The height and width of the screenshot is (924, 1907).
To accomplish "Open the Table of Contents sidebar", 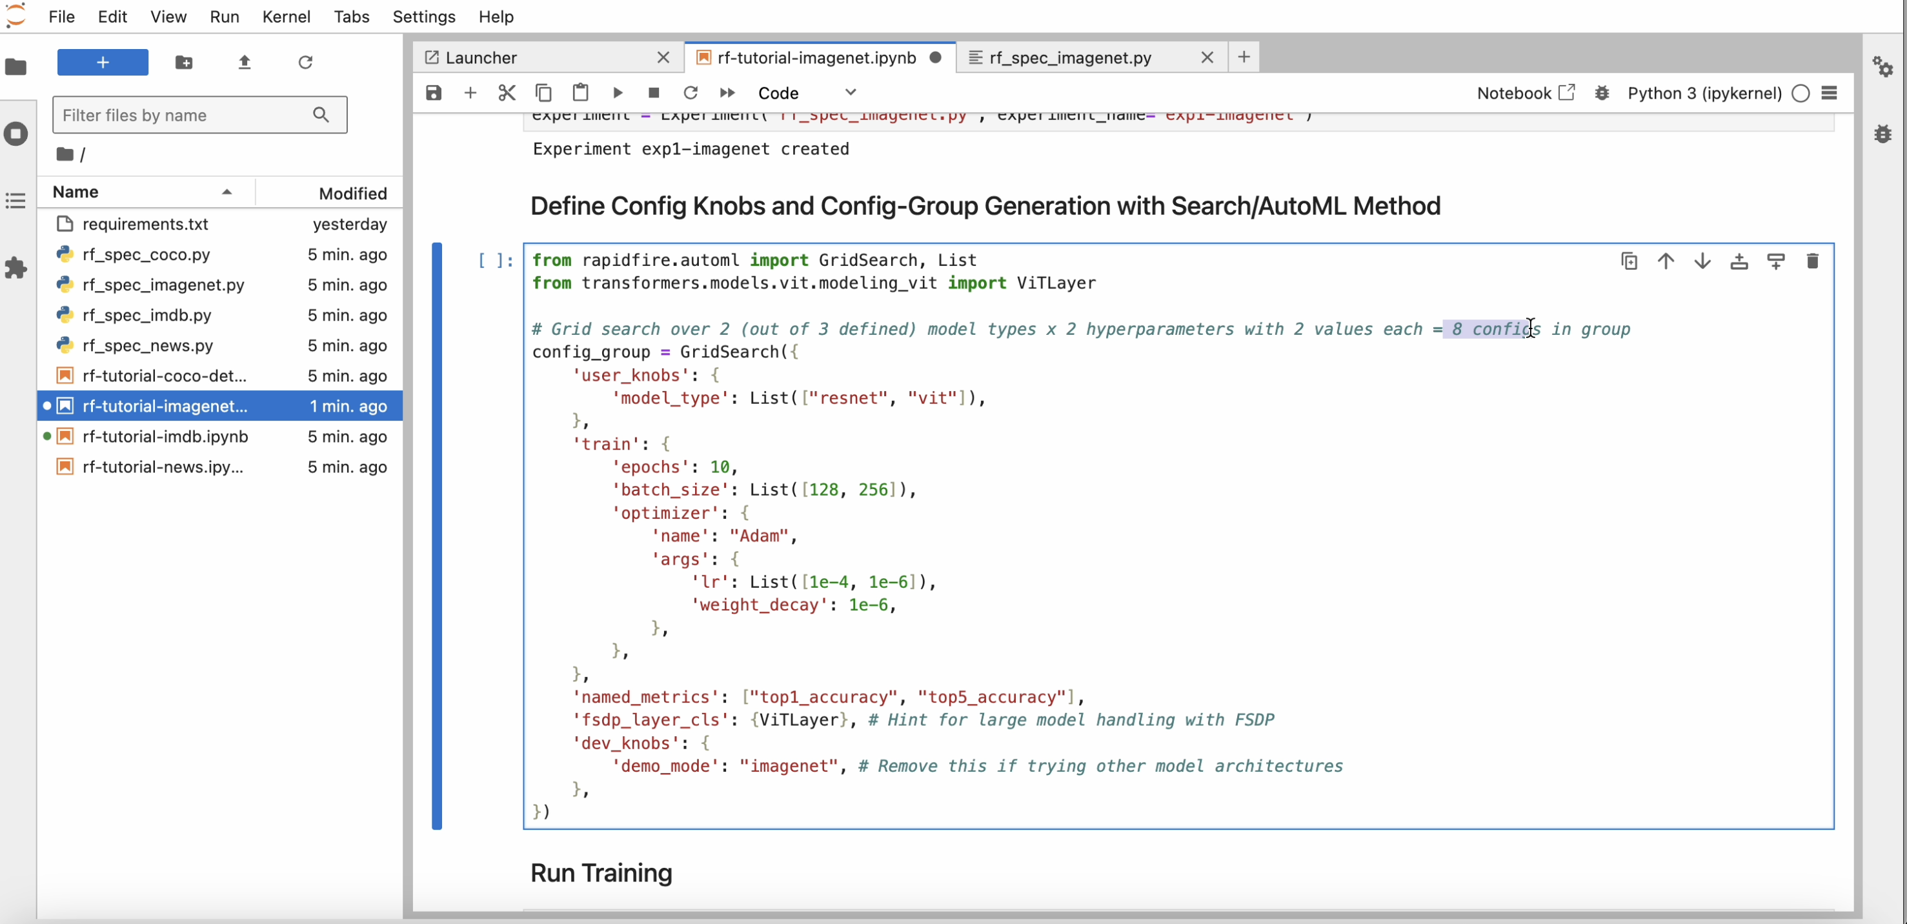I will point(15,201).
